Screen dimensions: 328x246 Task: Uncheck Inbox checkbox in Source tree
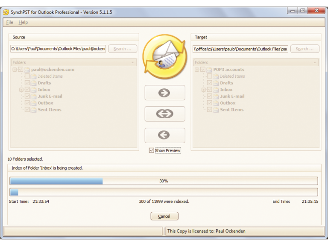pos(27,90)
